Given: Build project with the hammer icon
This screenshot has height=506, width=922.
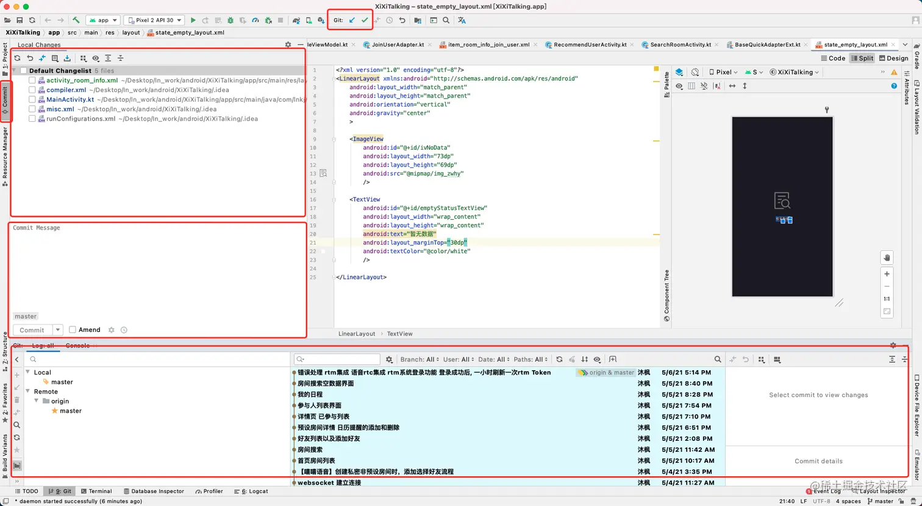Looking at the screenshot, I should click(x=76, y=20).
